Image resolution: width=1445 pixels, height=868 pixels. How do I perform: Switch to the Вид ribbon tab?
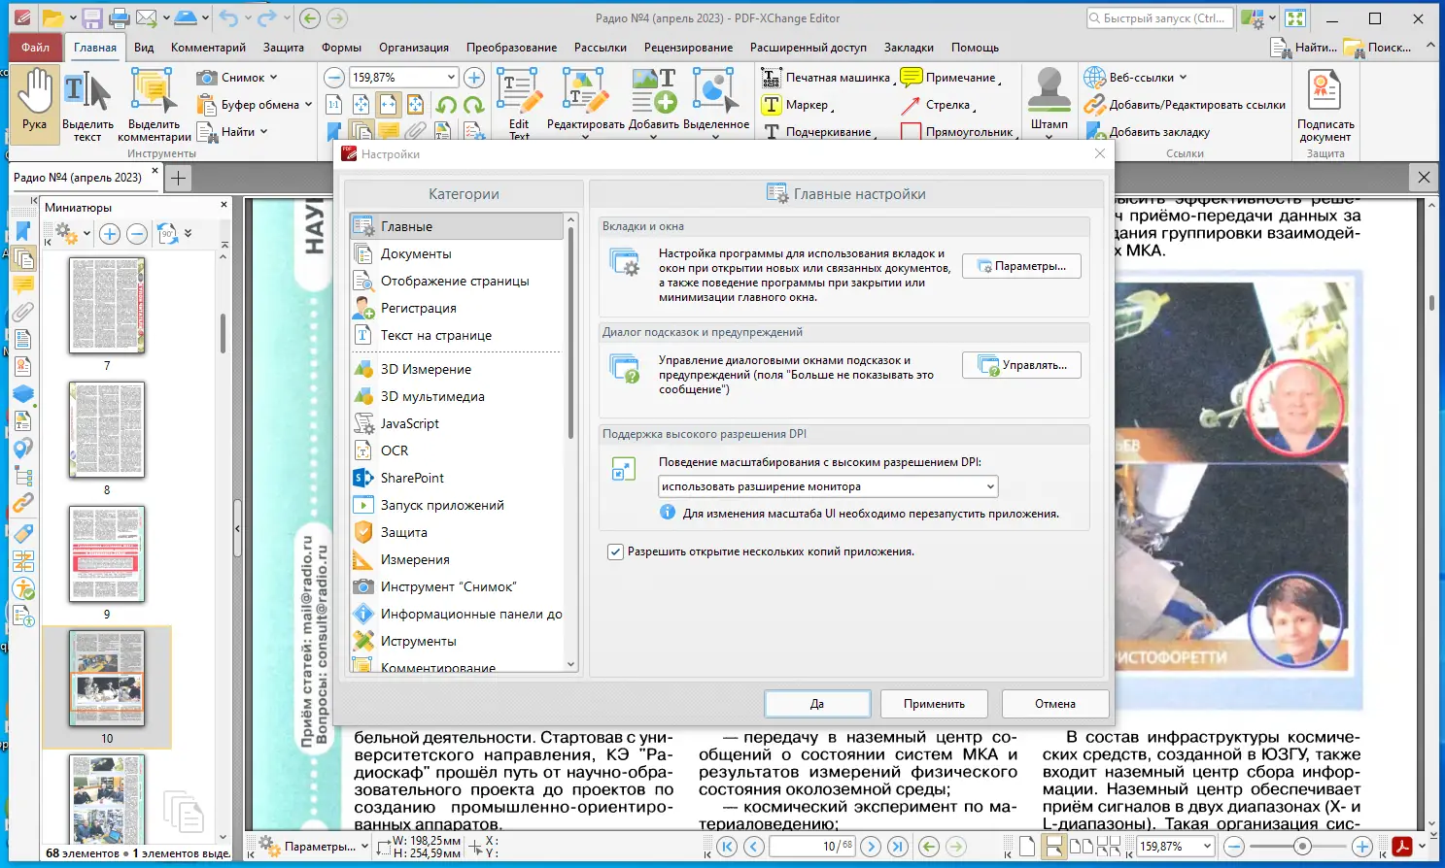(x=144, y=48)
